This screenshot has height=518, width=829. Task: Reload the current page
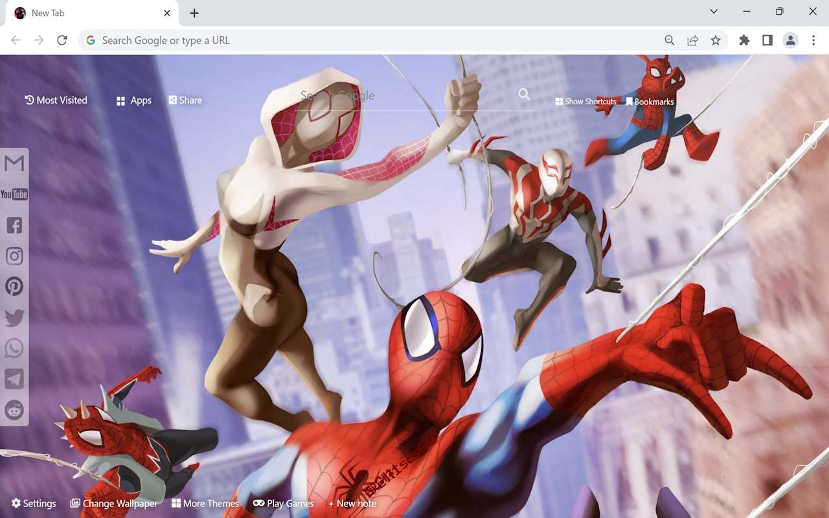pos(62,40)
